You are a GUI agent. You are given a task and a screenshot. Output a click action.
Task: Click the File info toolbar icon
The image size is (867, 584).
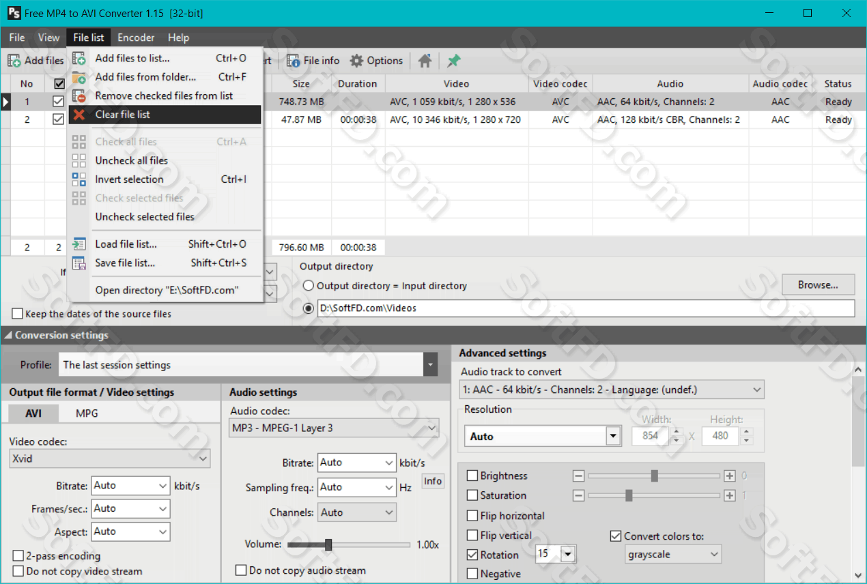click(293, 61)
